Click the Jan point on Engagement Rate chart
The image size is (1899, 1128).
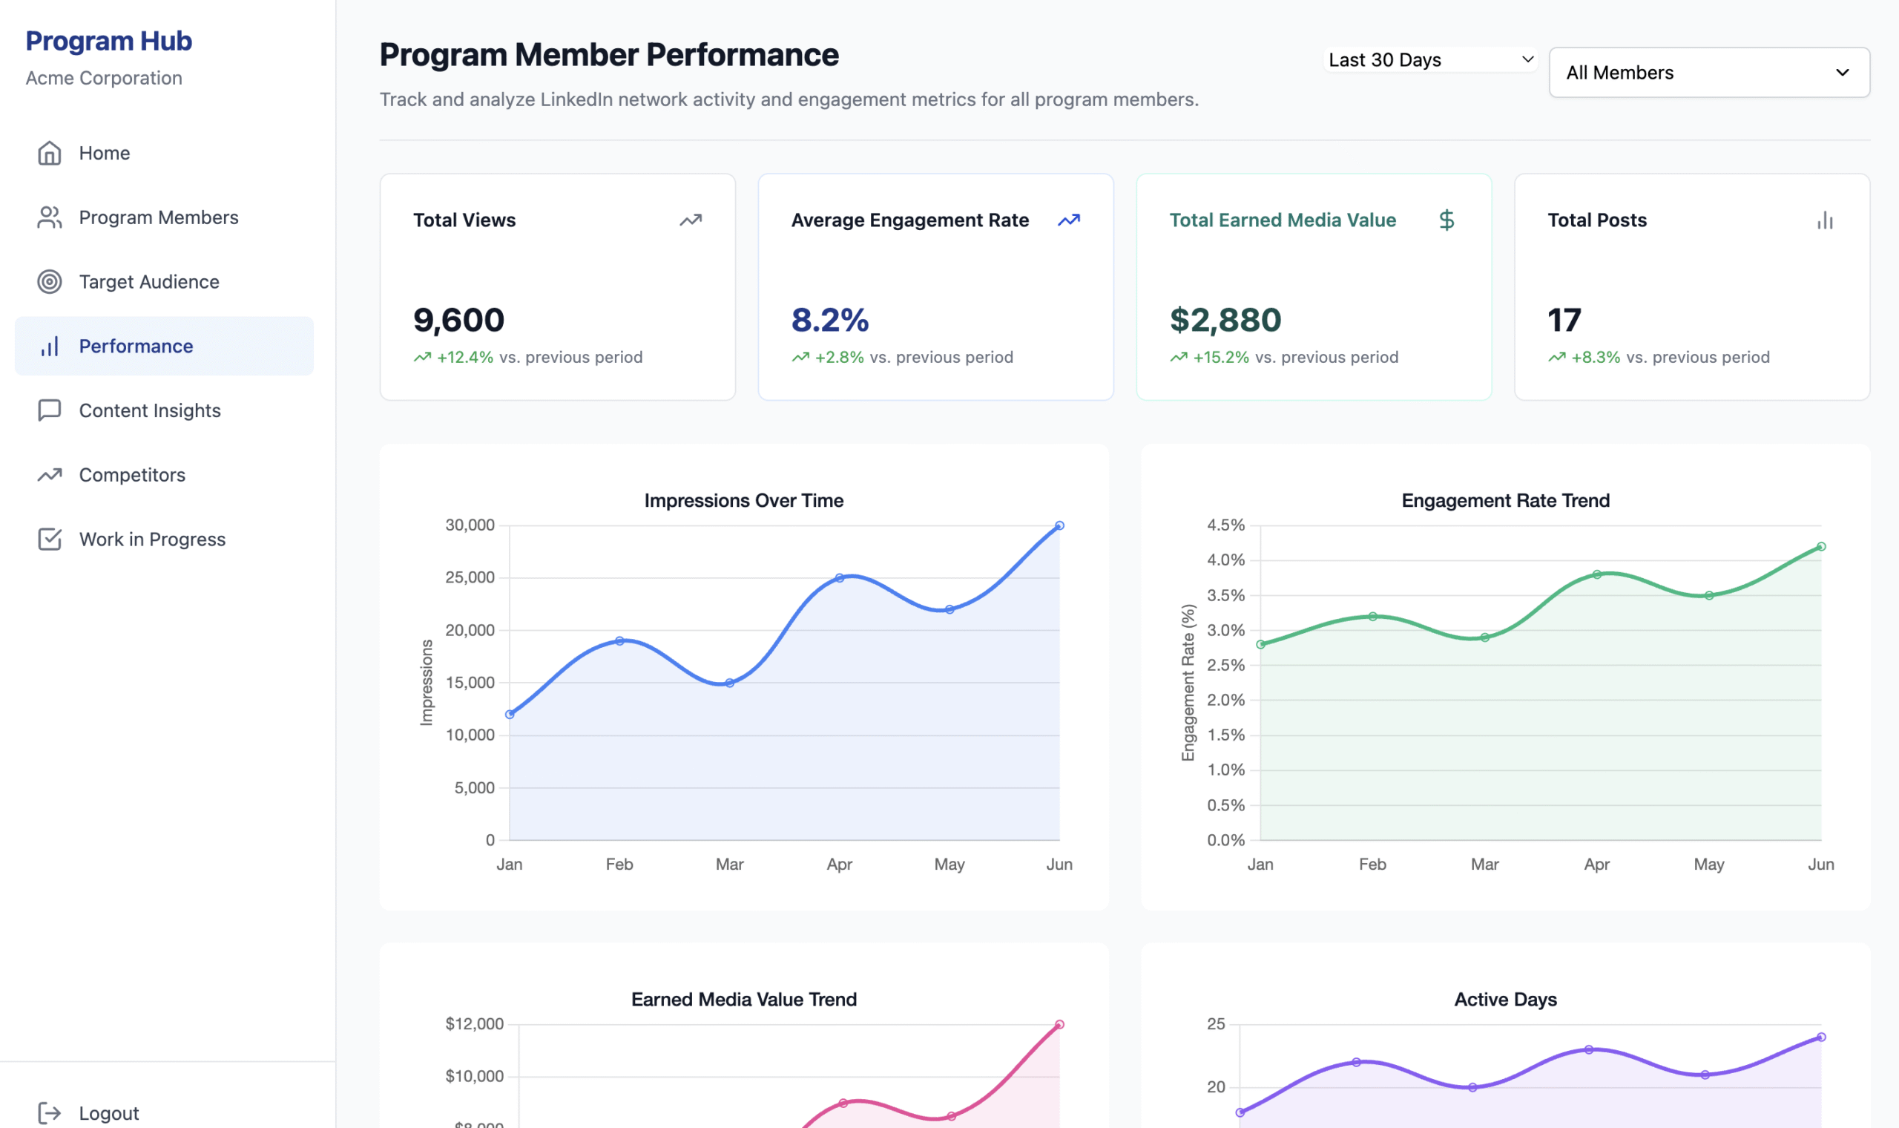click(1261, 645)
